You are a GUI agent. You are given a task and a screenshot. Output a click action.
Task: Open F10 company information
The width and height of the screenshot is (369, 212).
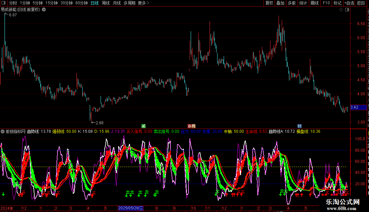[326, 3]
